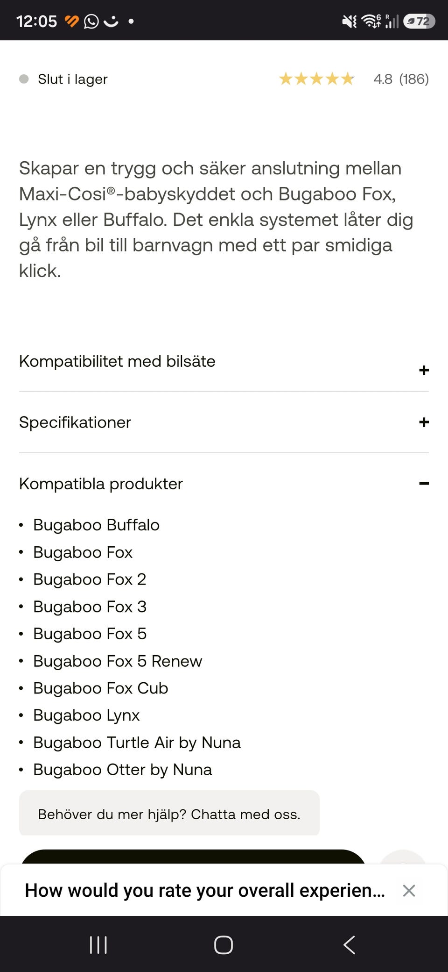Tap Android home navigation button

(x=224, y=944)
